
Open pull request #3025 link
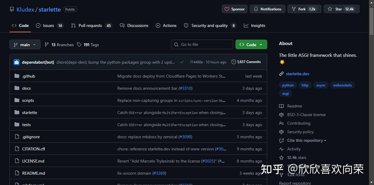[209, 161]
